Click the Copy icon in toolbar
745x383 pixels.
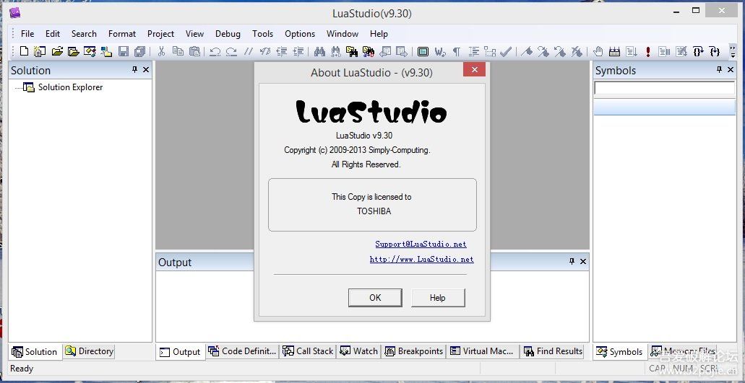click(178, 51)
